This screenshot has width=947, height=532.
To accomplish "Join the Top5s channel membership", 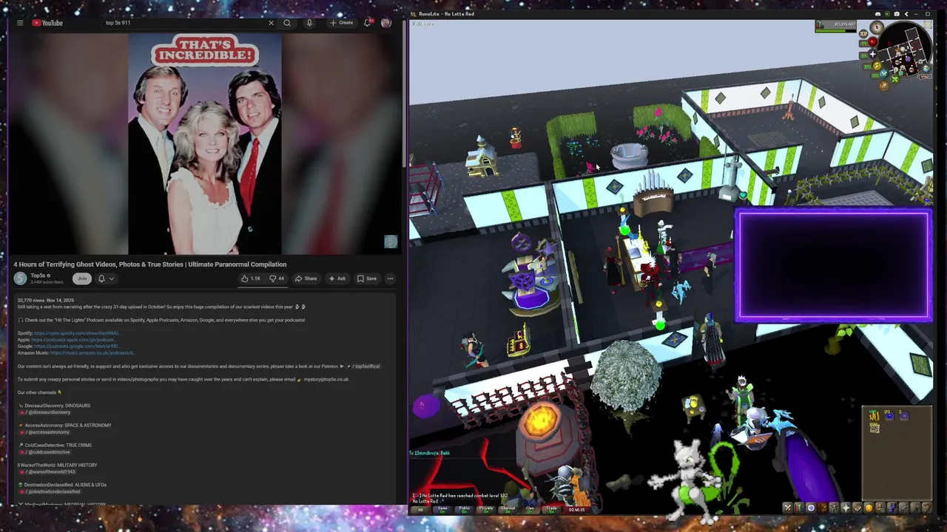I will pyautogui.click(x=82, y=279).
